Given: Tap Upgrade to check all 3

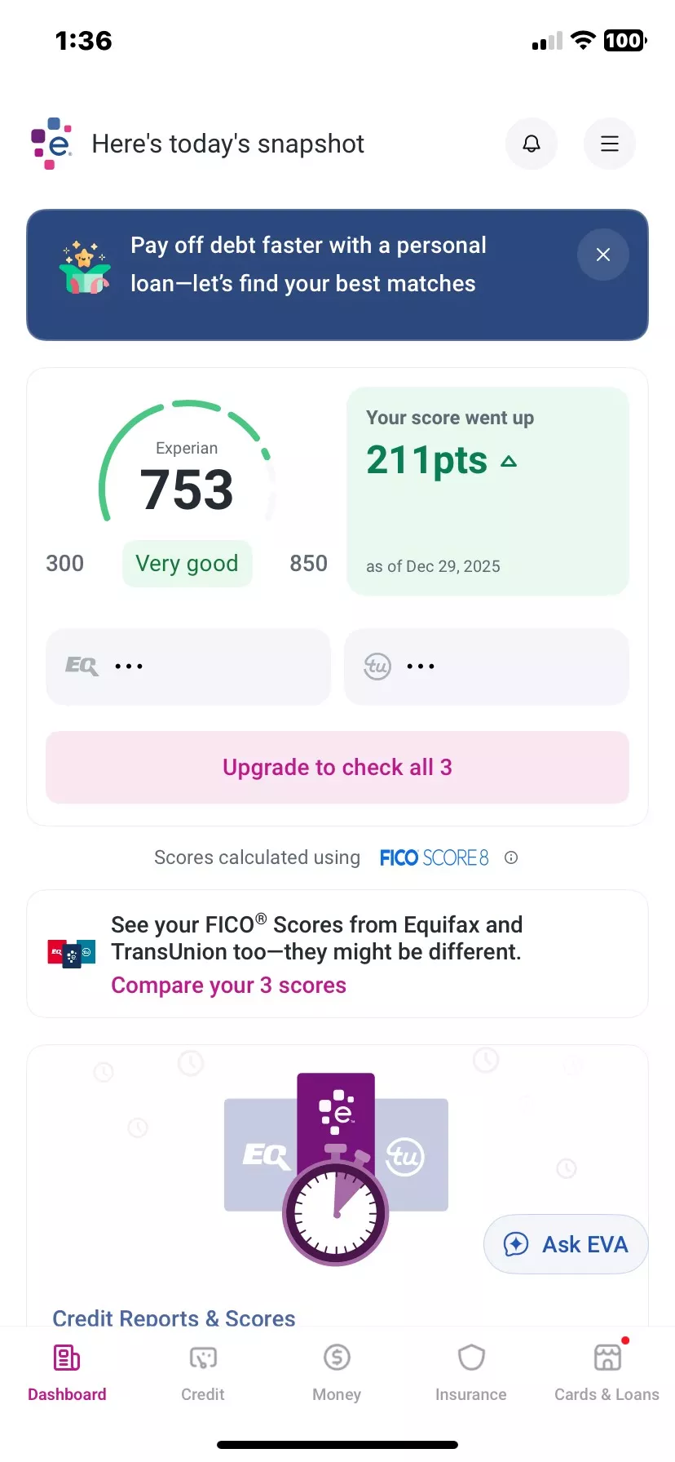Looking at the screenshot, I should coord(337,768).
